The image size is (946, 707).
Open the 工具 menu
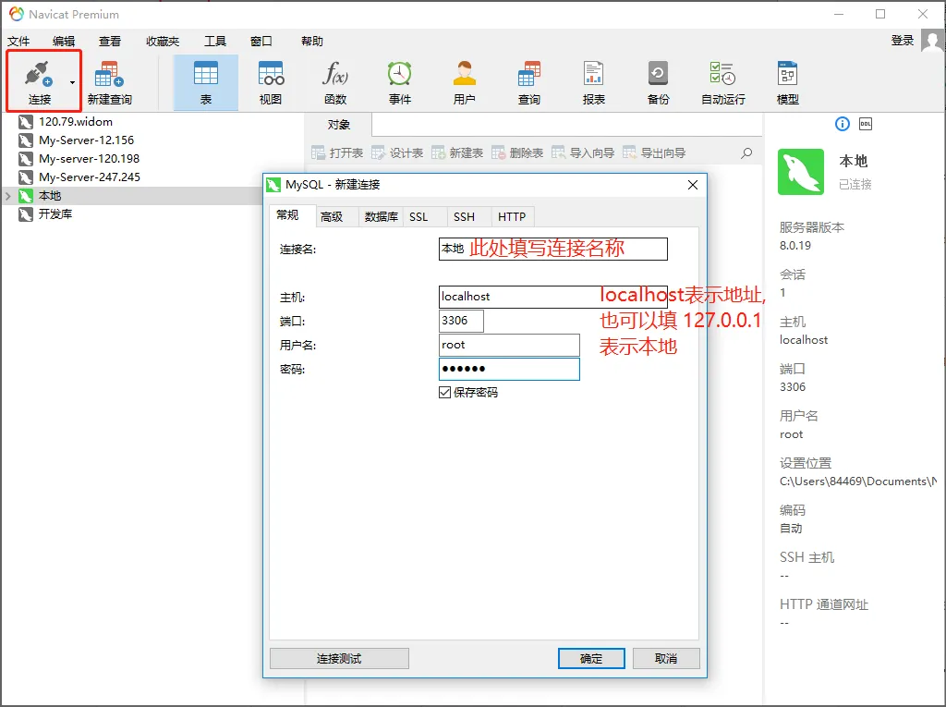[217, 40]
